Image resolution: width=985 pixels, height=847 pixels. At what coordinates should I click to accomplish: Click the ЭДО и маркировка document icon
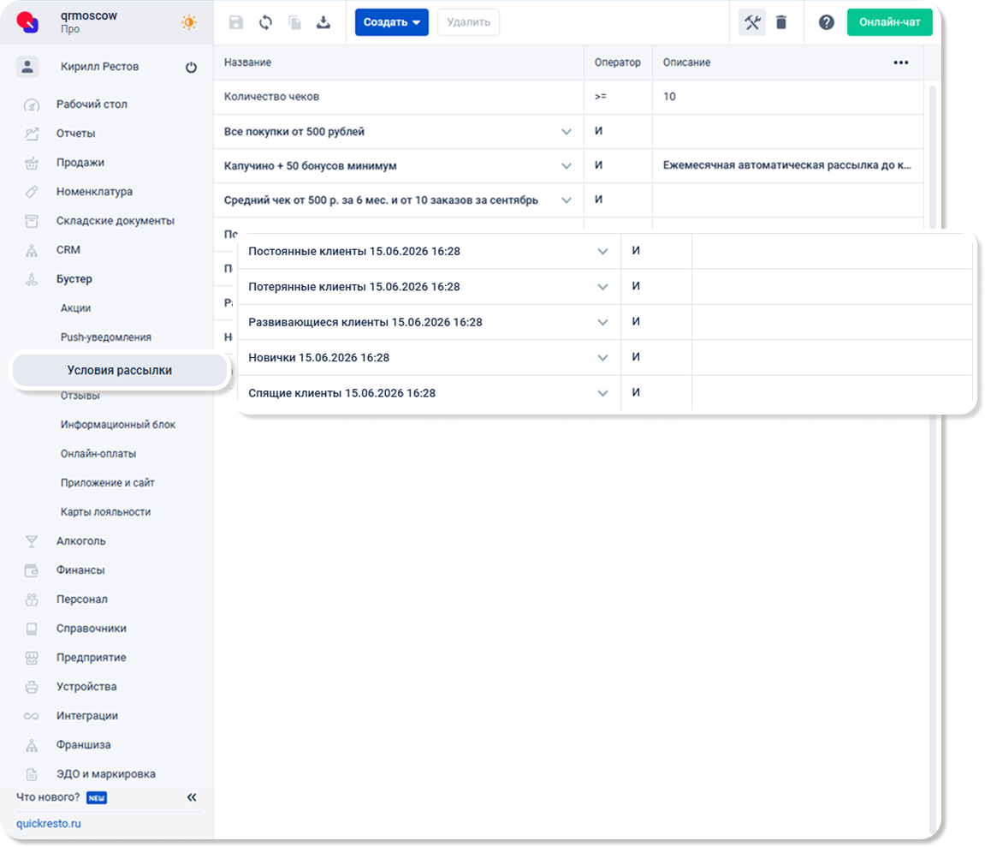[x=32, y=774]
